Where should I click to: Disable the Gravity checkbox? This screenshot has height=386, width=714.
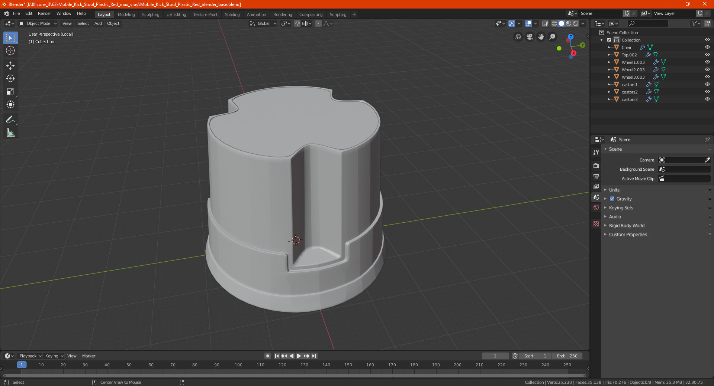[x=612, y=199]
